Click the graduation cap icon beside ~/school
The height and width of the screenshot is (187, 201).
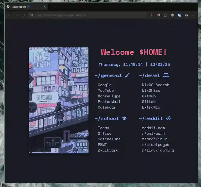124,118
